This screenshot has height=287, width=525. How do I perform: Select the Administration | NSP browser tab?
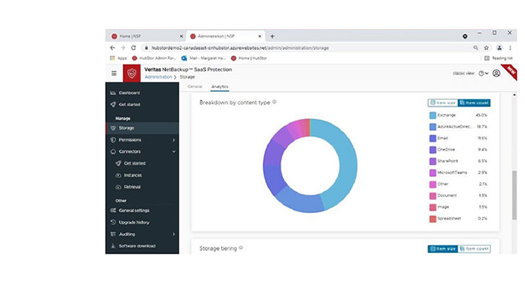coord(225,36)
